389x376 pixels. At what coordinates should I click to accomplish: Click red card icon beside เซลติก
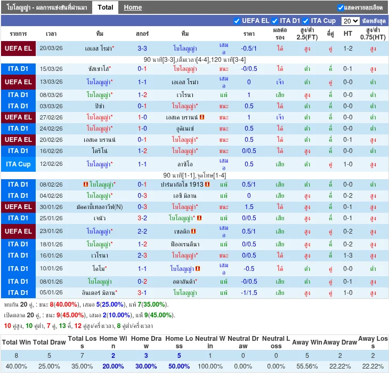pyautogui.click(x=193, y=231)
